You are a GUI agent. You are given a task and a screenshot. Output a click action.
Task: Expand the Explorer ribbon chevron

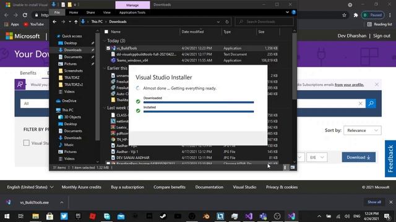click(x=287, y=12)
